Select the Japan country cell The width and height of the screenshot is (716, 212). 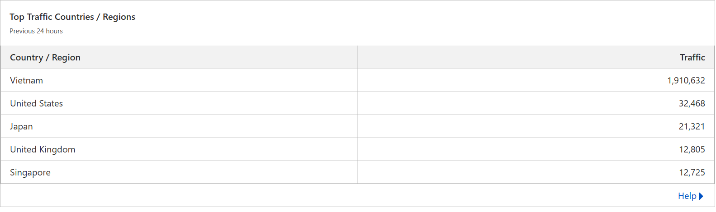[x=21, y=126]
